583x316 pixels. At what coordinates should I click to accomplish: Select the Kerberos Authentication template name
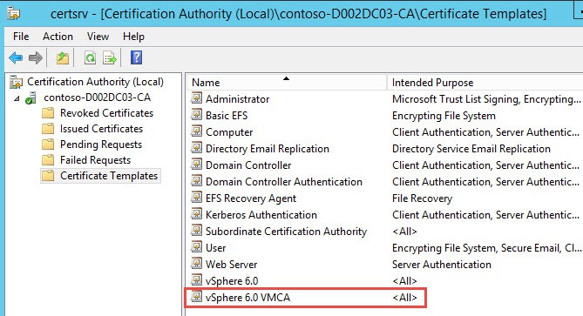[261, 215]
